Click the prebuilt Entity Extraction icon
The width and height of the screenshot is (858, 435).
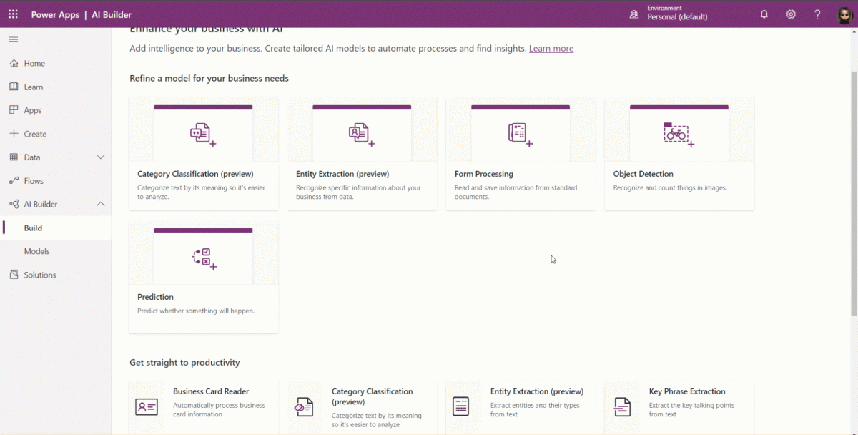[x=461, y=406]
